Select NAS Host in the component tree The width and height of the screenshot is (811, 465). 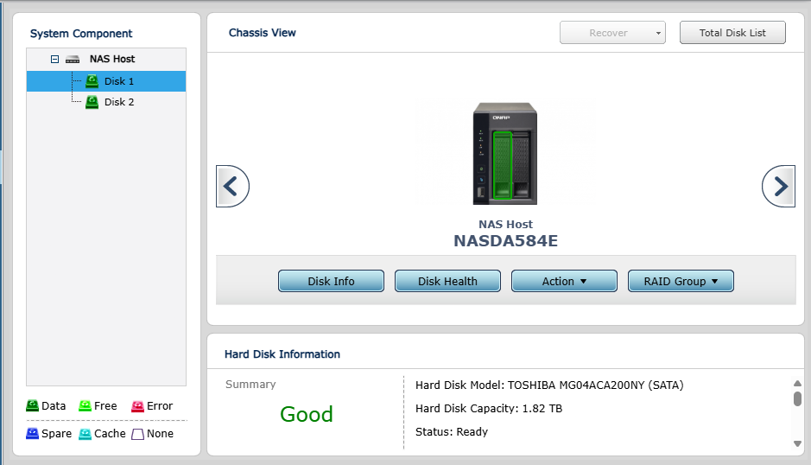pyautogui.click(x=112, y=59)
